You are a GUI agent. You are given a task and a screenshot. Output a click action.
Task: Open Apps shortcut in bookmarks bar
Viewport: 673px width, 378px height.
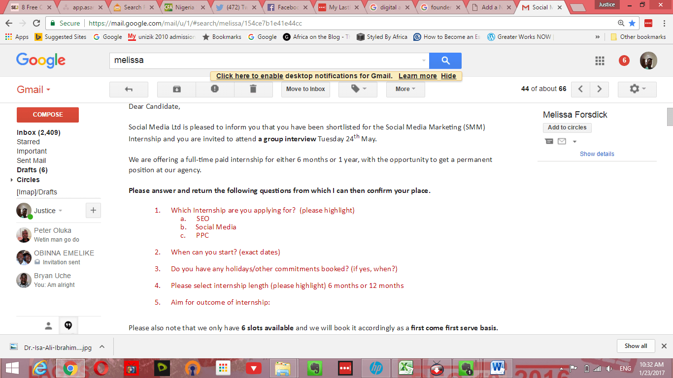[x=17, y=37]
